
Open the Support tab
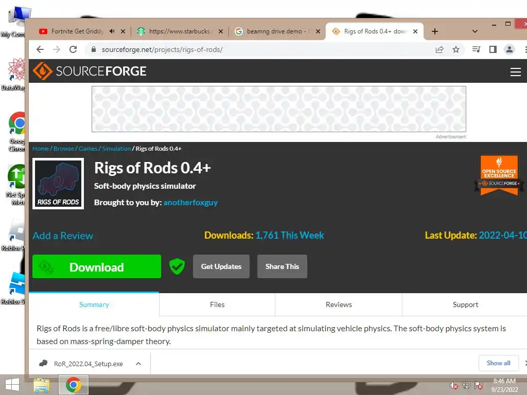tap(465, 304)
